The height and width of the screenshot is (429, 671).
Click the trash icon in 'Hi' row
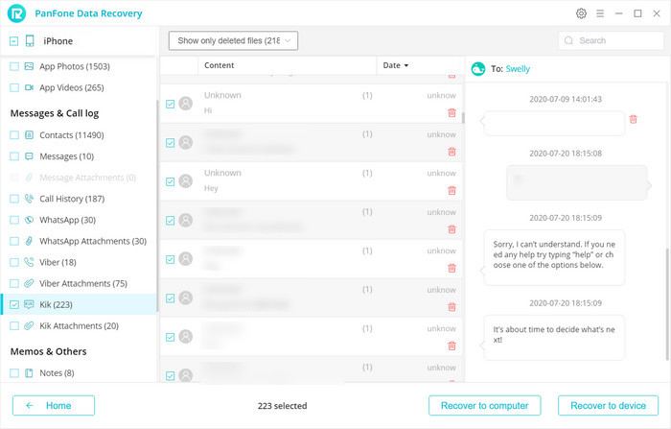tap(451, 112)
